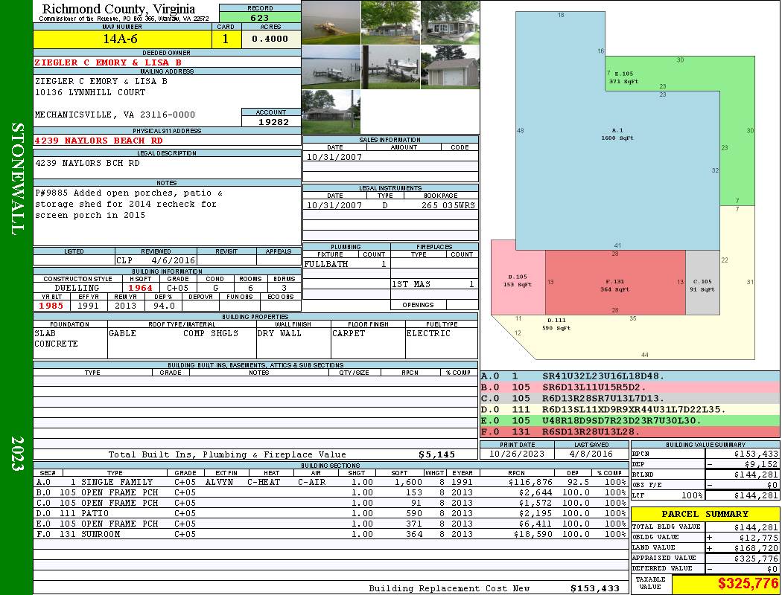Open the storage shed photo thumbnail

pyautogui.click(x=450, y=67)
